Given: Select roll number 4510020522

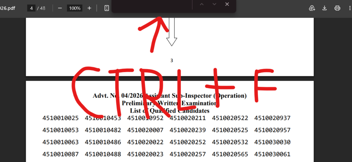Looking at the screenshot, I should click(230, 118).
